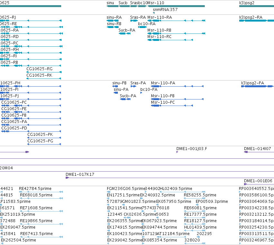The image size is (274, 245).
Task: Click the EK085354.5prime EST label
Action: tap(160, 240)
